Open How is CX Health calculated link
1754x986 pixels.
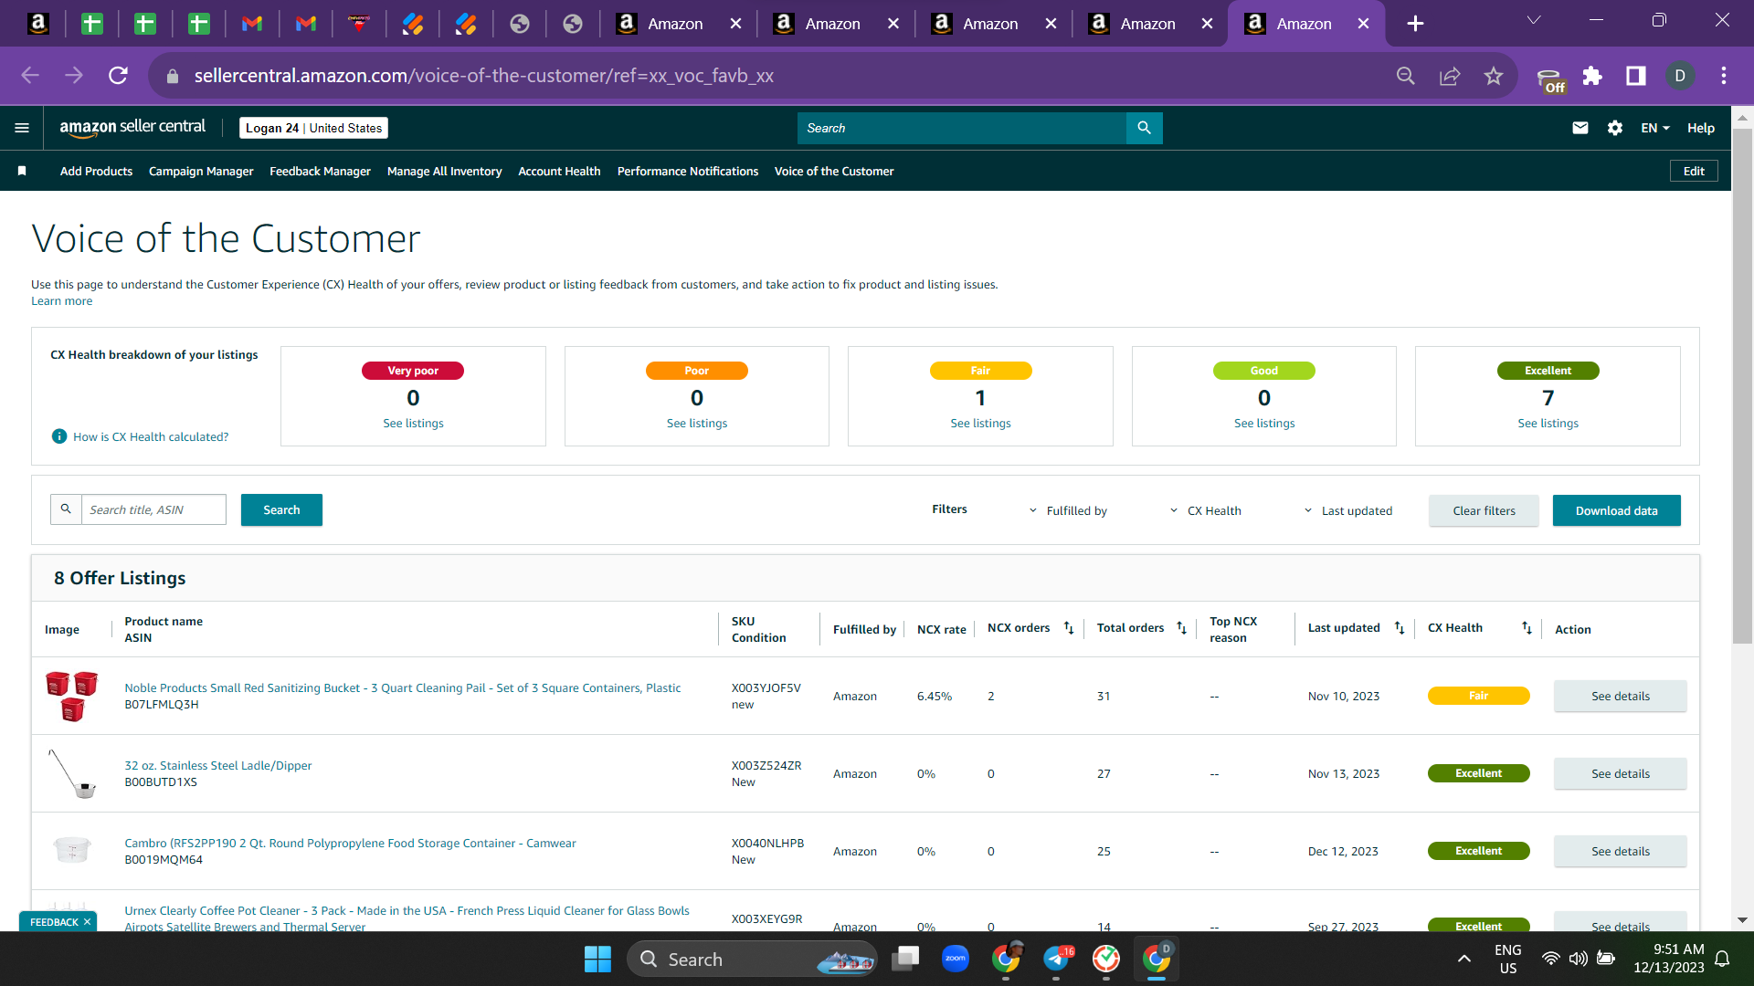(151, 436)
